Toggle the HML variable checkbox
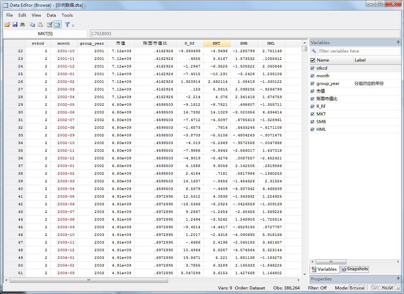404x294 pixels. (x=312, y=129)
